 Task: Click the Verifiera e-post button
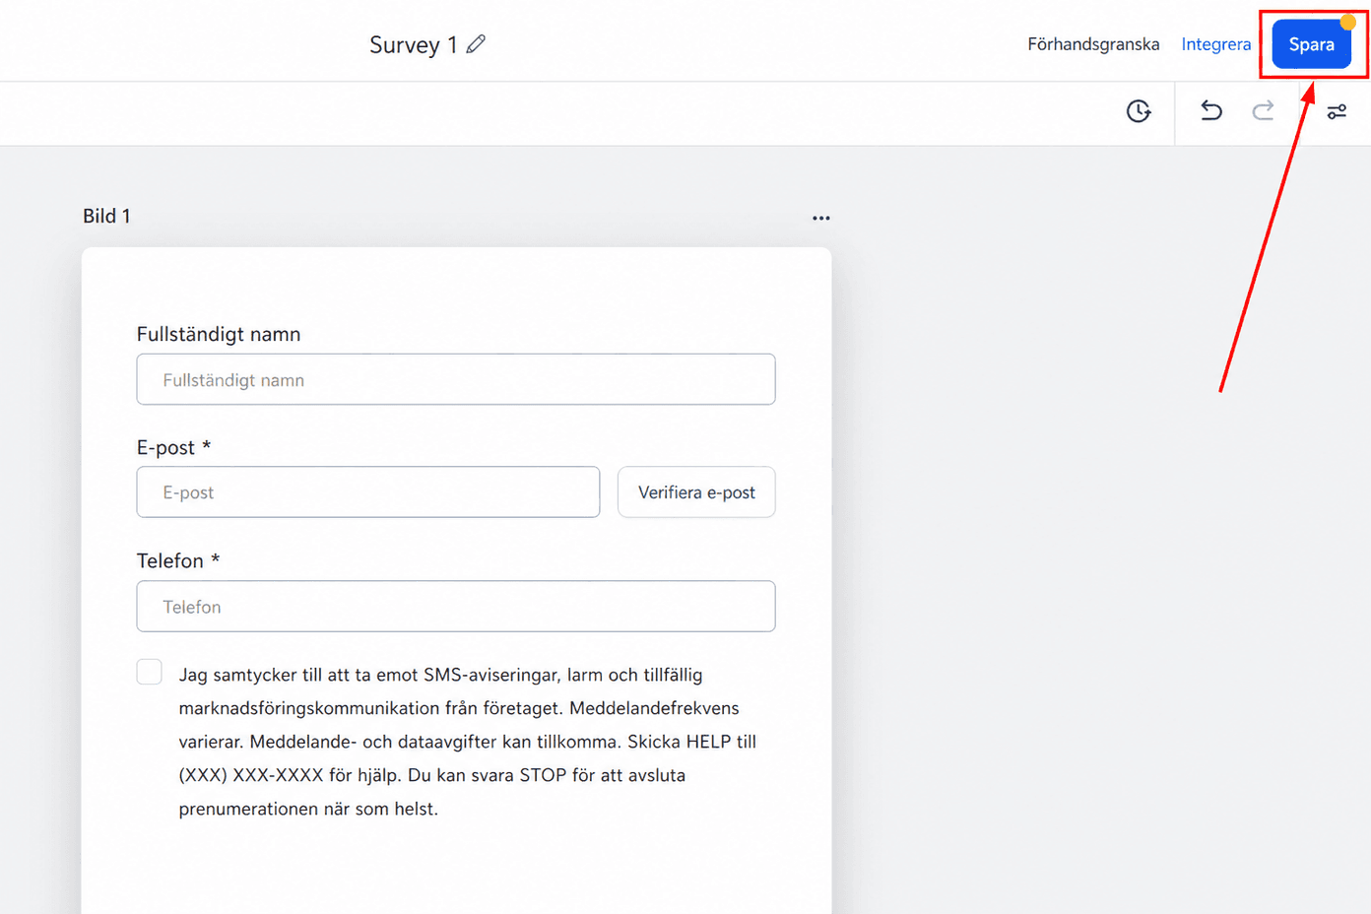pyautogui.click(x=696, y=491)
